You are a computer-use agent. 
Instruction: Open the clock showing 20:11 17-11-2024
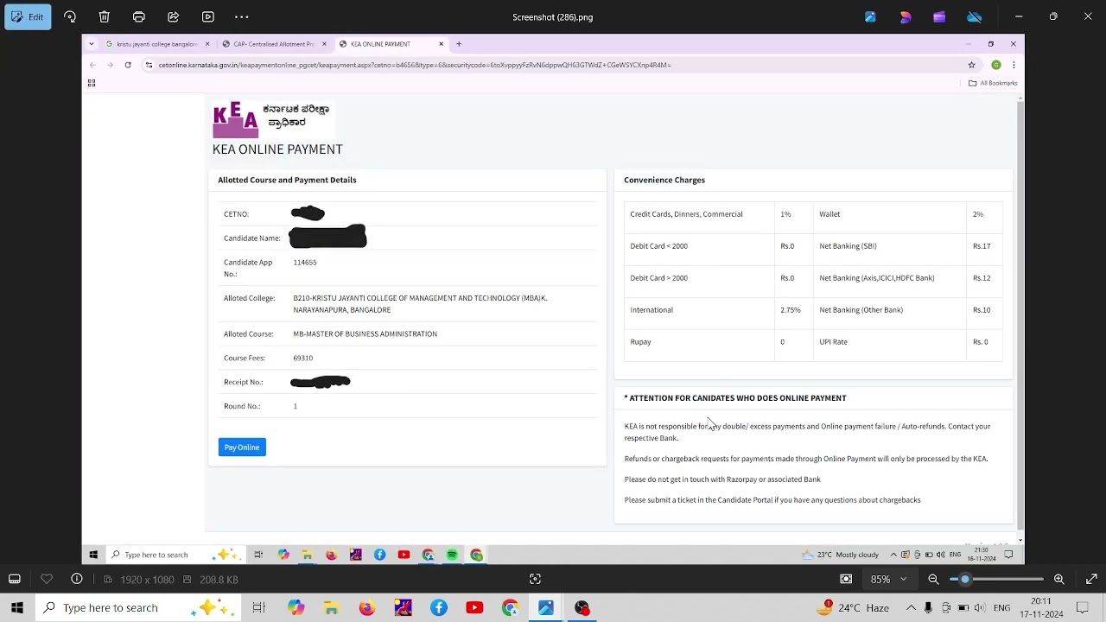click(1042, 608)
